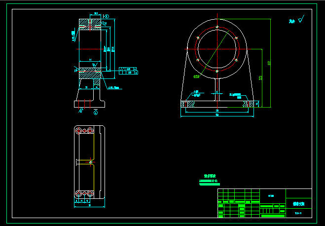Click the bottom-left counterbored hole in the top view

78,193
